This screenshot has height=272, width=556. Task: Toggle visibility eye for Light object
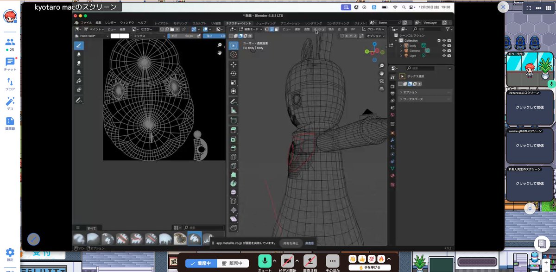click(444, 56)
